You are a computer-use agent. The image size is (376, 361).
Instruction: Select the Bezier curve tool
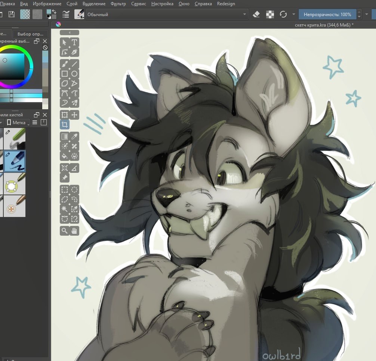[x=65, y=93]
